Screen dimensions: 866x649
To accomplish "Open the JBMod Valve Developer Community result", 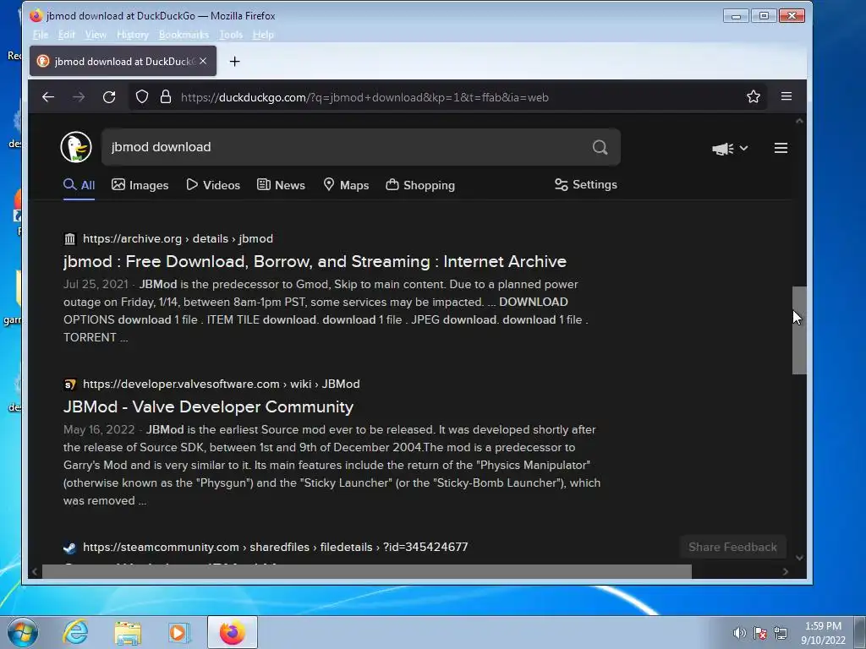I will point(208,406).
